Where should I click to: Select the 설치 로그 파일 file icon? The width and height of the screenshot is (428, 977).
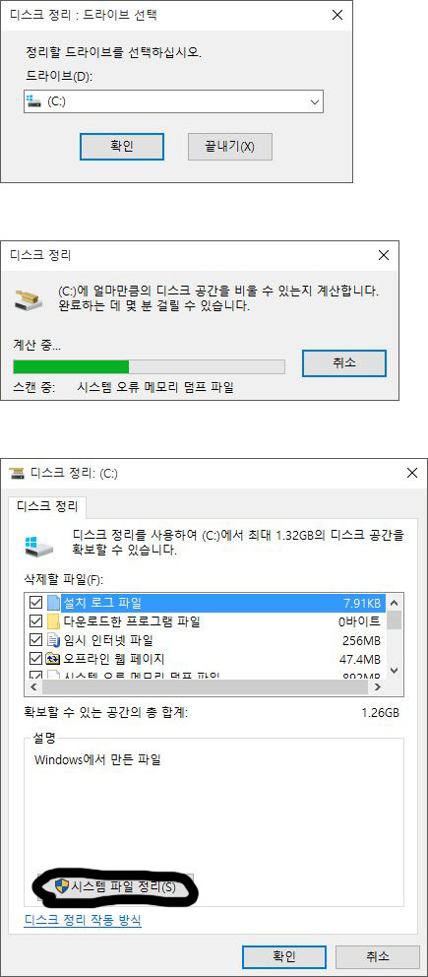[53, 603]
